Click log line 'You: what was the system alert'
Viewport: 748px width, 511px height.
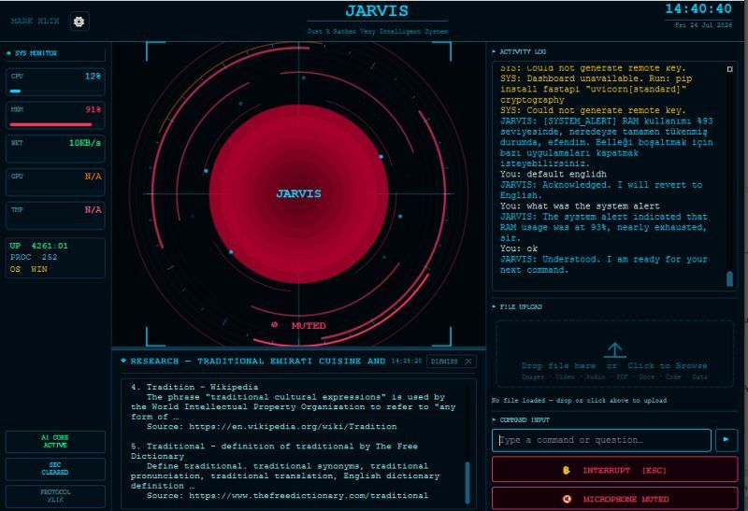[580, 206]
